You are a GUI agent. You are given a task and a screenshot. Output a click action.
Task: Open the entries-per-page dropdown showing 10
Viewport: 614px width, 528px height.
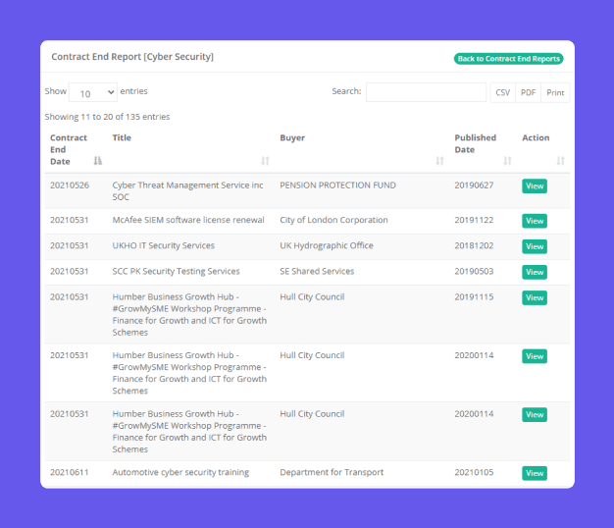click(x=93, y=92)
